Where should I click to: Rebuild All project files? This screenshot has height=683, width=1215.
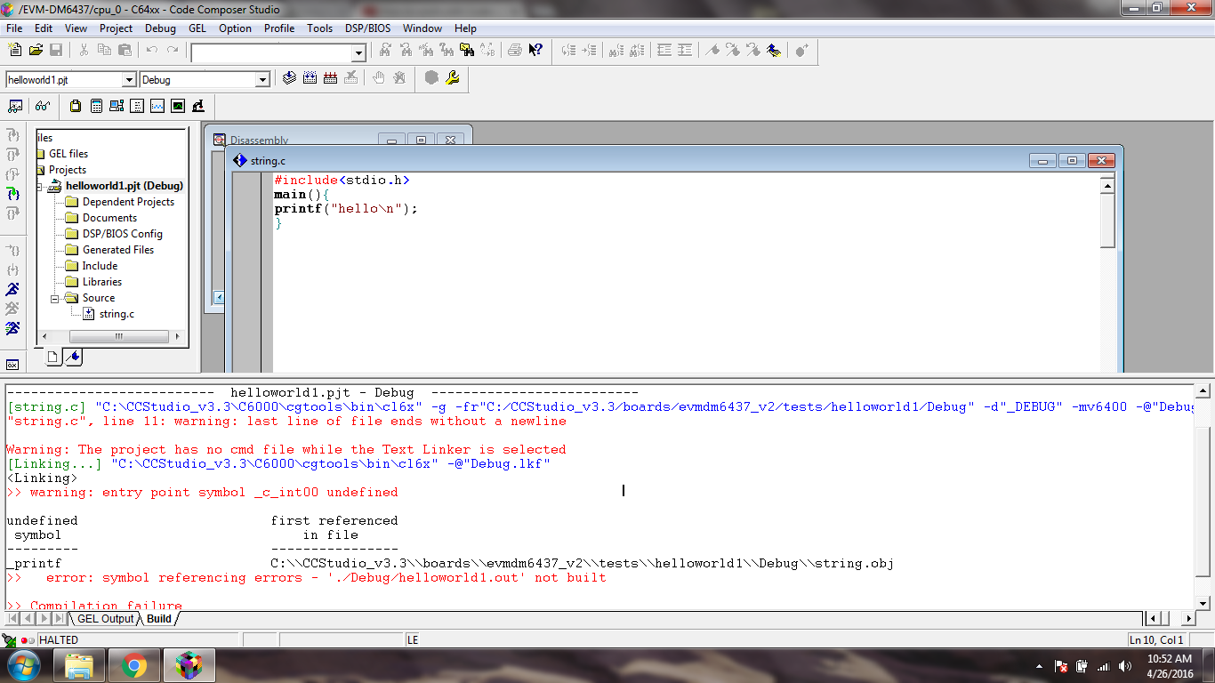tap(330, 78)
